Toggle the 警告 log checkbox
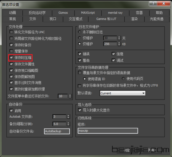The height and width of the screenshot is (157, 172). pyautogui.click(x=80, y=60)
